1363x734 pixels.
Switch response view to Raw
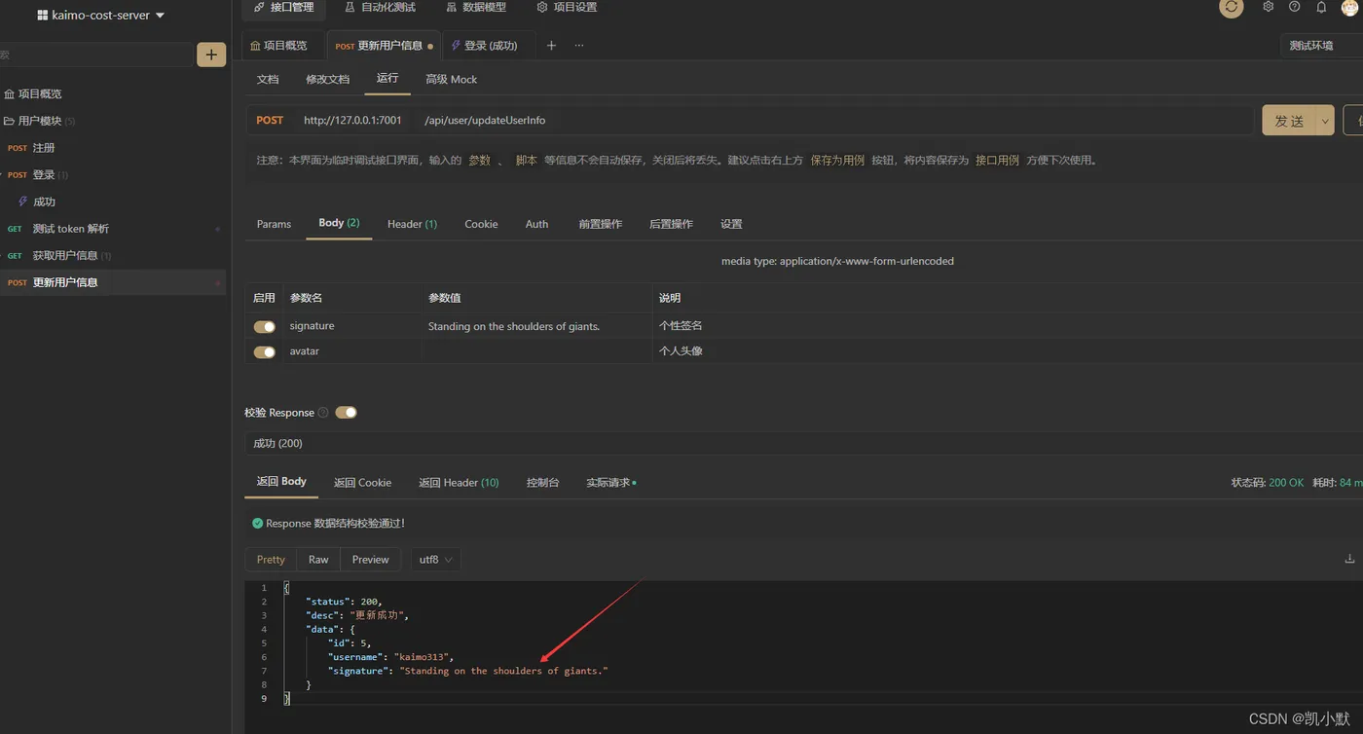318,560
